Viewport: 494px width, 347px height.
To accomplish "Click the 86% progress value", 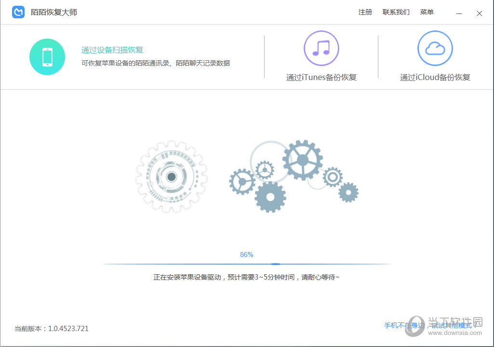I will click(x=247, y=254).
